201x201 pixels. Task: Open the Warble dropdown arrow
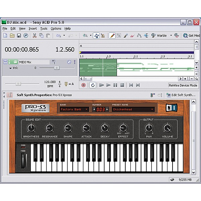171,36
